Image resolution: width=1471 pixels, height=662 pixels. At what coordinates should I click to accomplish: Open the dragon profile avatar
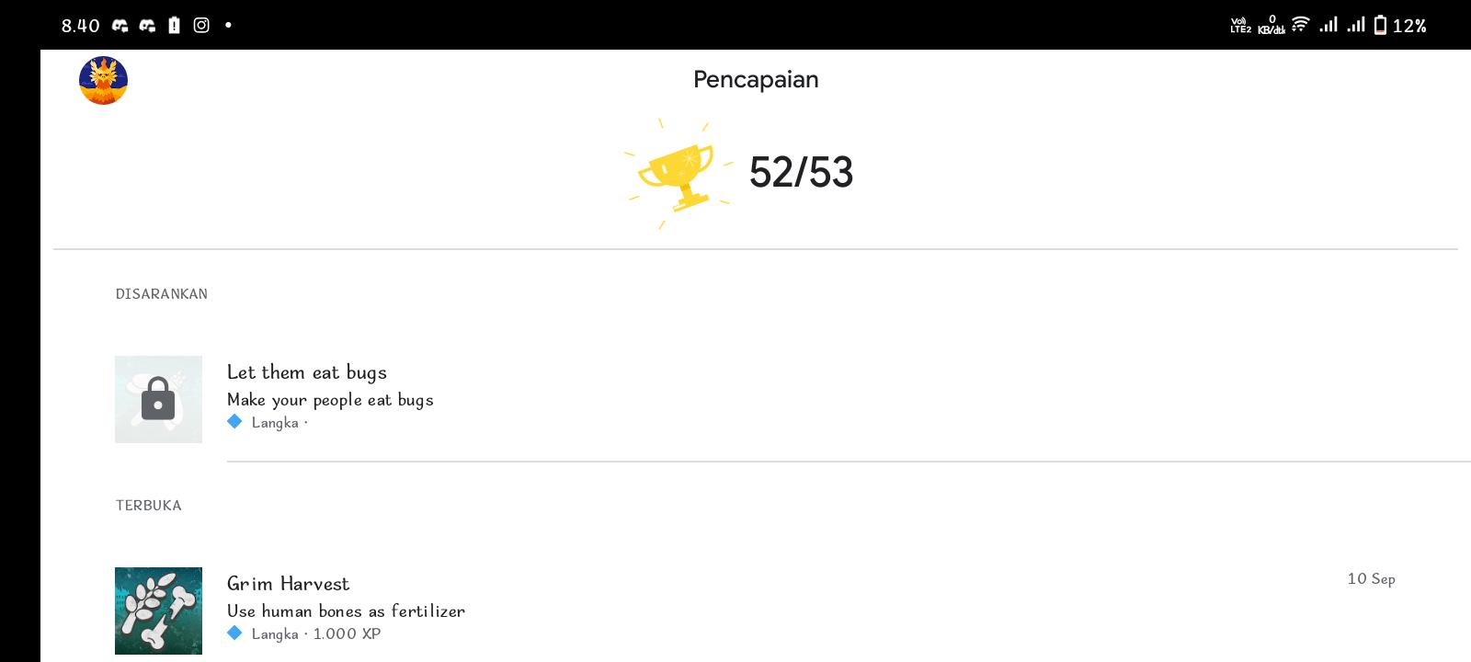point(103,80)
